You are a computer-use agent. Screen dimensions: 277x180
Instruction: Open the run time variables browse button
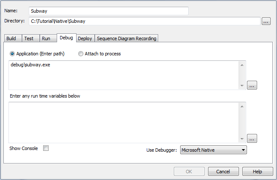(x=252, y=138)
